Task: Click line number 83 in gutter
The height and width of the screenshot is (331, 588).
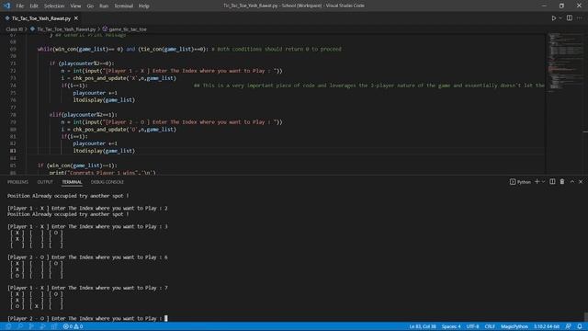Action: (x=13, y=151)
